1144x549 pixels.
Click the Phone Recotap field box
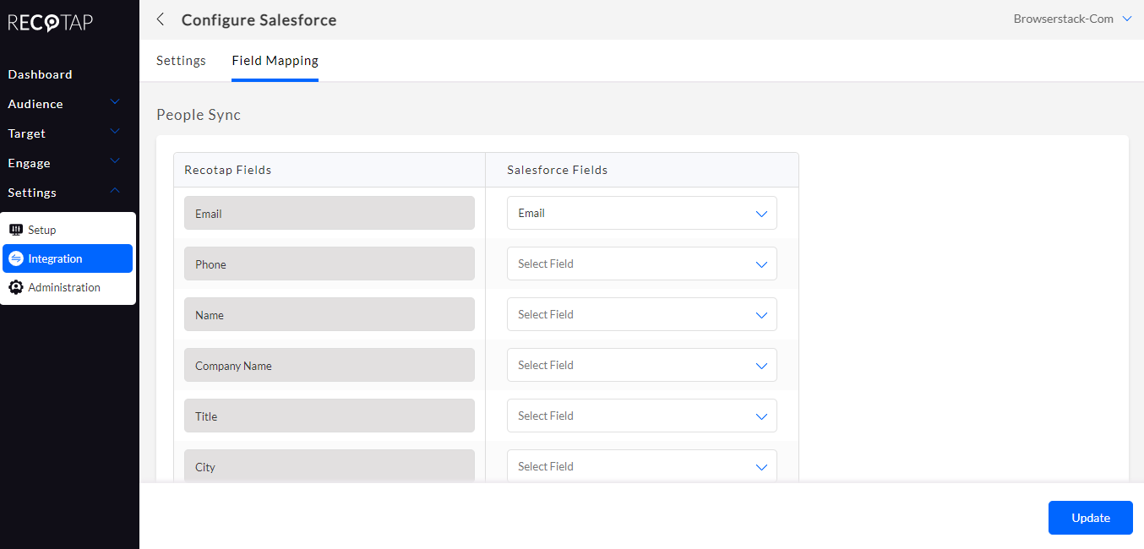pyautogui.click(x=330, y=264)
